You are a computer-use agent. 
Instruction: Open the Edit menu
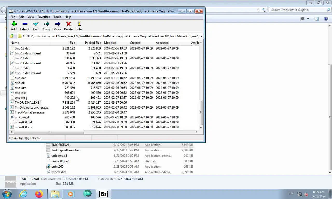tap(21, 17)
